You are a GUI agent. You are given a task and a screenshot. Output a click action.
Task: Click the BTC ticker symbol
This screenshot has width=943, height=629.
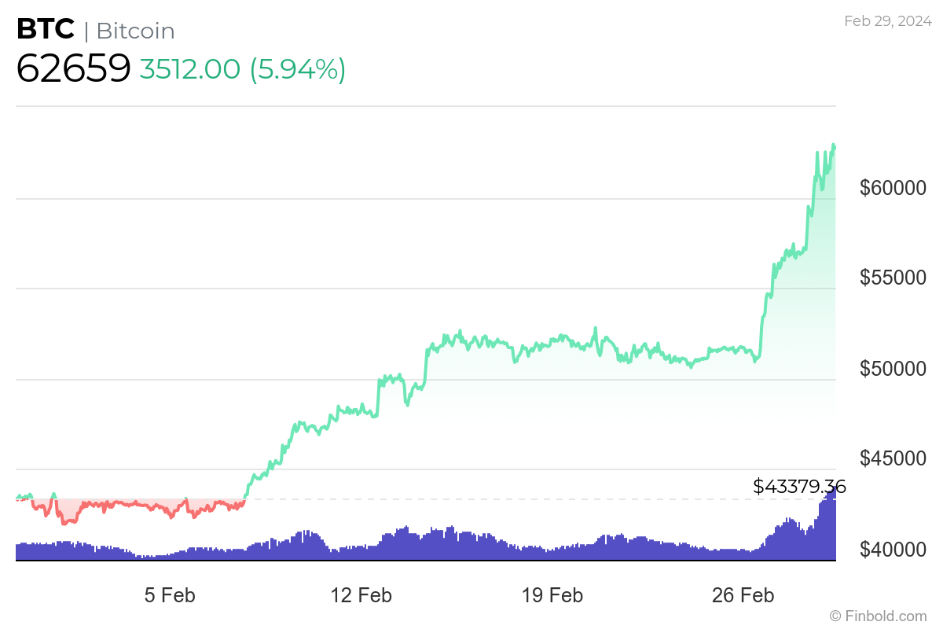click(46, 30)
